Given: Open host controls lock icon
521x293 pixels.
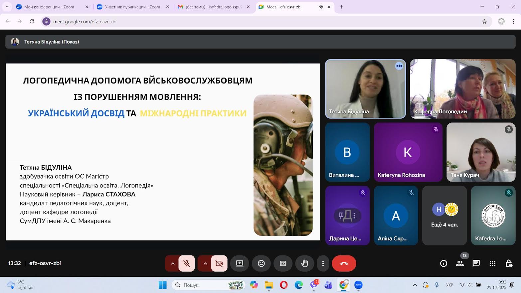Looking at the screenshot, I should pyautogui.click(x=509, y=263).
